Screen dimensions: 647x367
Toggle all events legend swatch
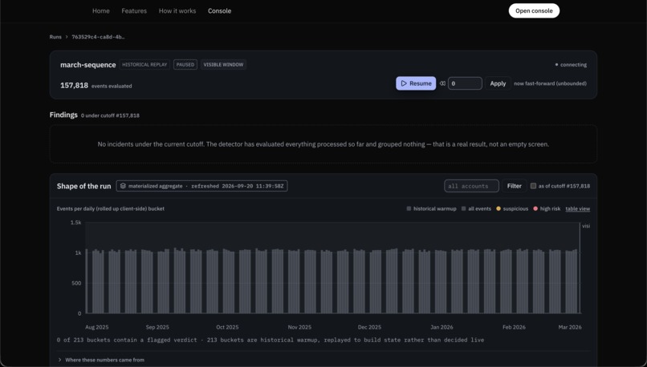pyautogui.click(x=464, y=209)
